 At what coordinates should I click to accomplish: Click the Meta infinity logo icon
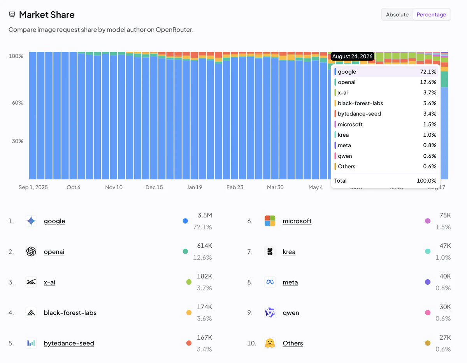point(270,282)
